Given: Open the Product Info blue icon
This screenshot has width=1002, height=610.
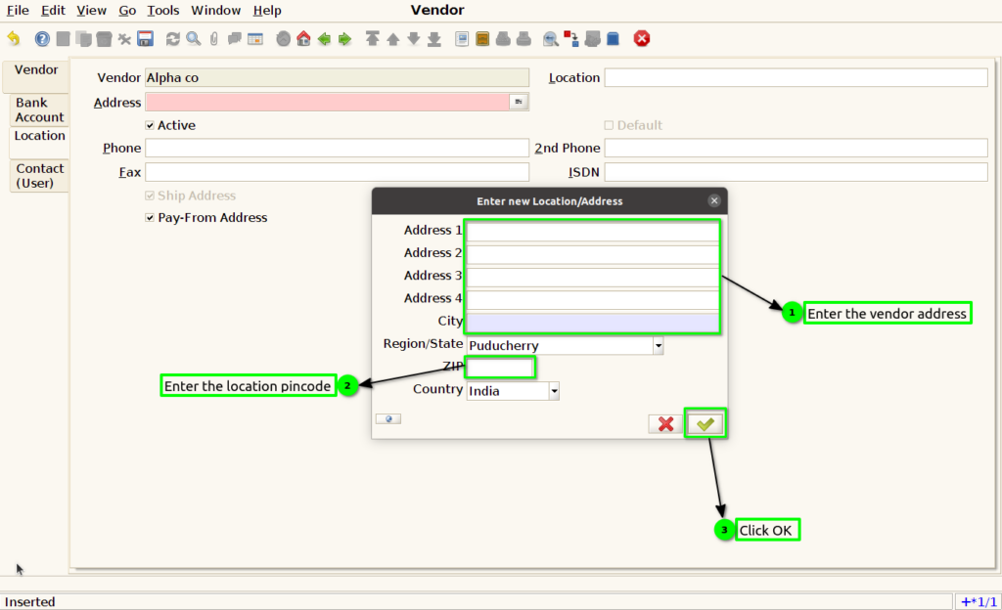Looking at the screenshot, I should [x=613, y=39].
